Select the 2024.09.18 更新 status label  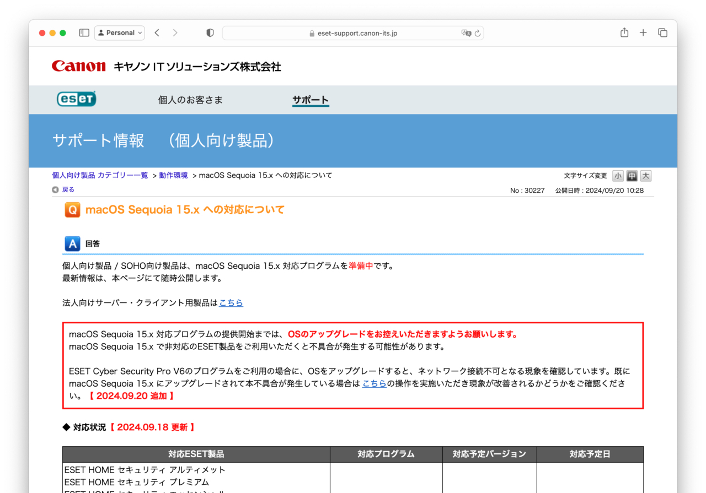(152, 427)
